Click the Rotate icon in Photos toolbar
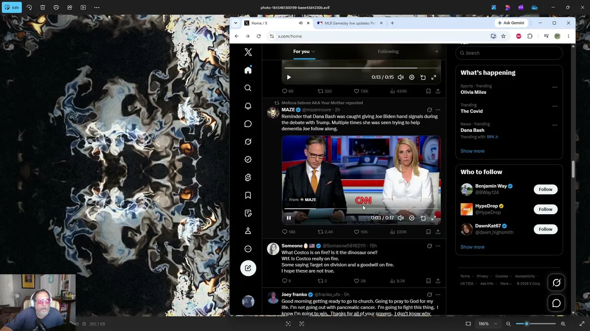This screenshot has width=590, height=331. pyautogui.click(x=29, y=7)
